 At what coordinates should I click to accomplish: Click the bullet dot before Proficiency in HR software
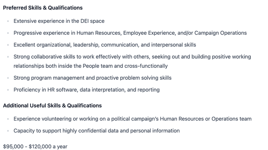pyautogui.click(x=8, y=90)
